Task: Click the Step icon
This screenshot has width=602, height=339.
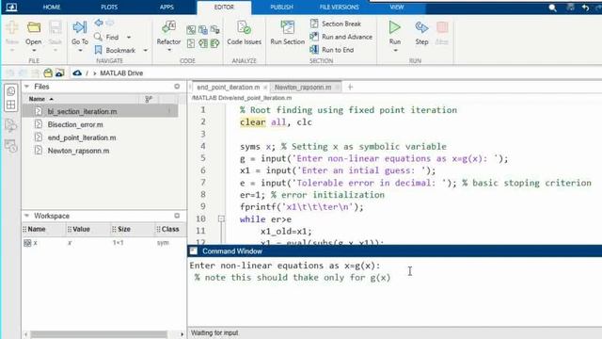Action: 421,27
